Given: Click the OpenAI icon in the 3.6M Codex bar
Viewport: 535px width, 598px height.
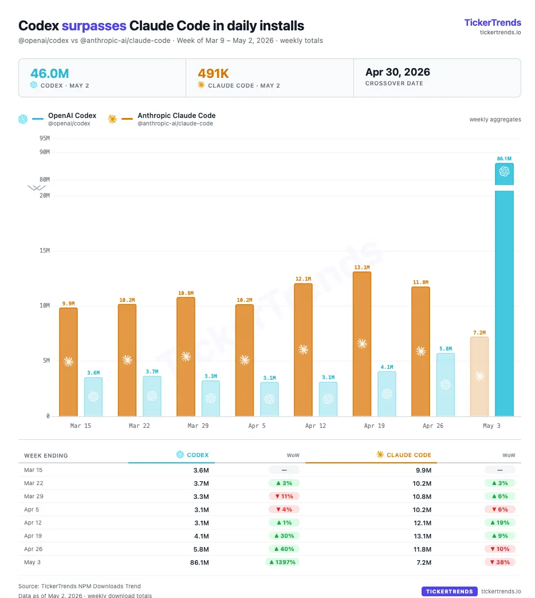Looking at the screenshot, I should coord(93,396).
